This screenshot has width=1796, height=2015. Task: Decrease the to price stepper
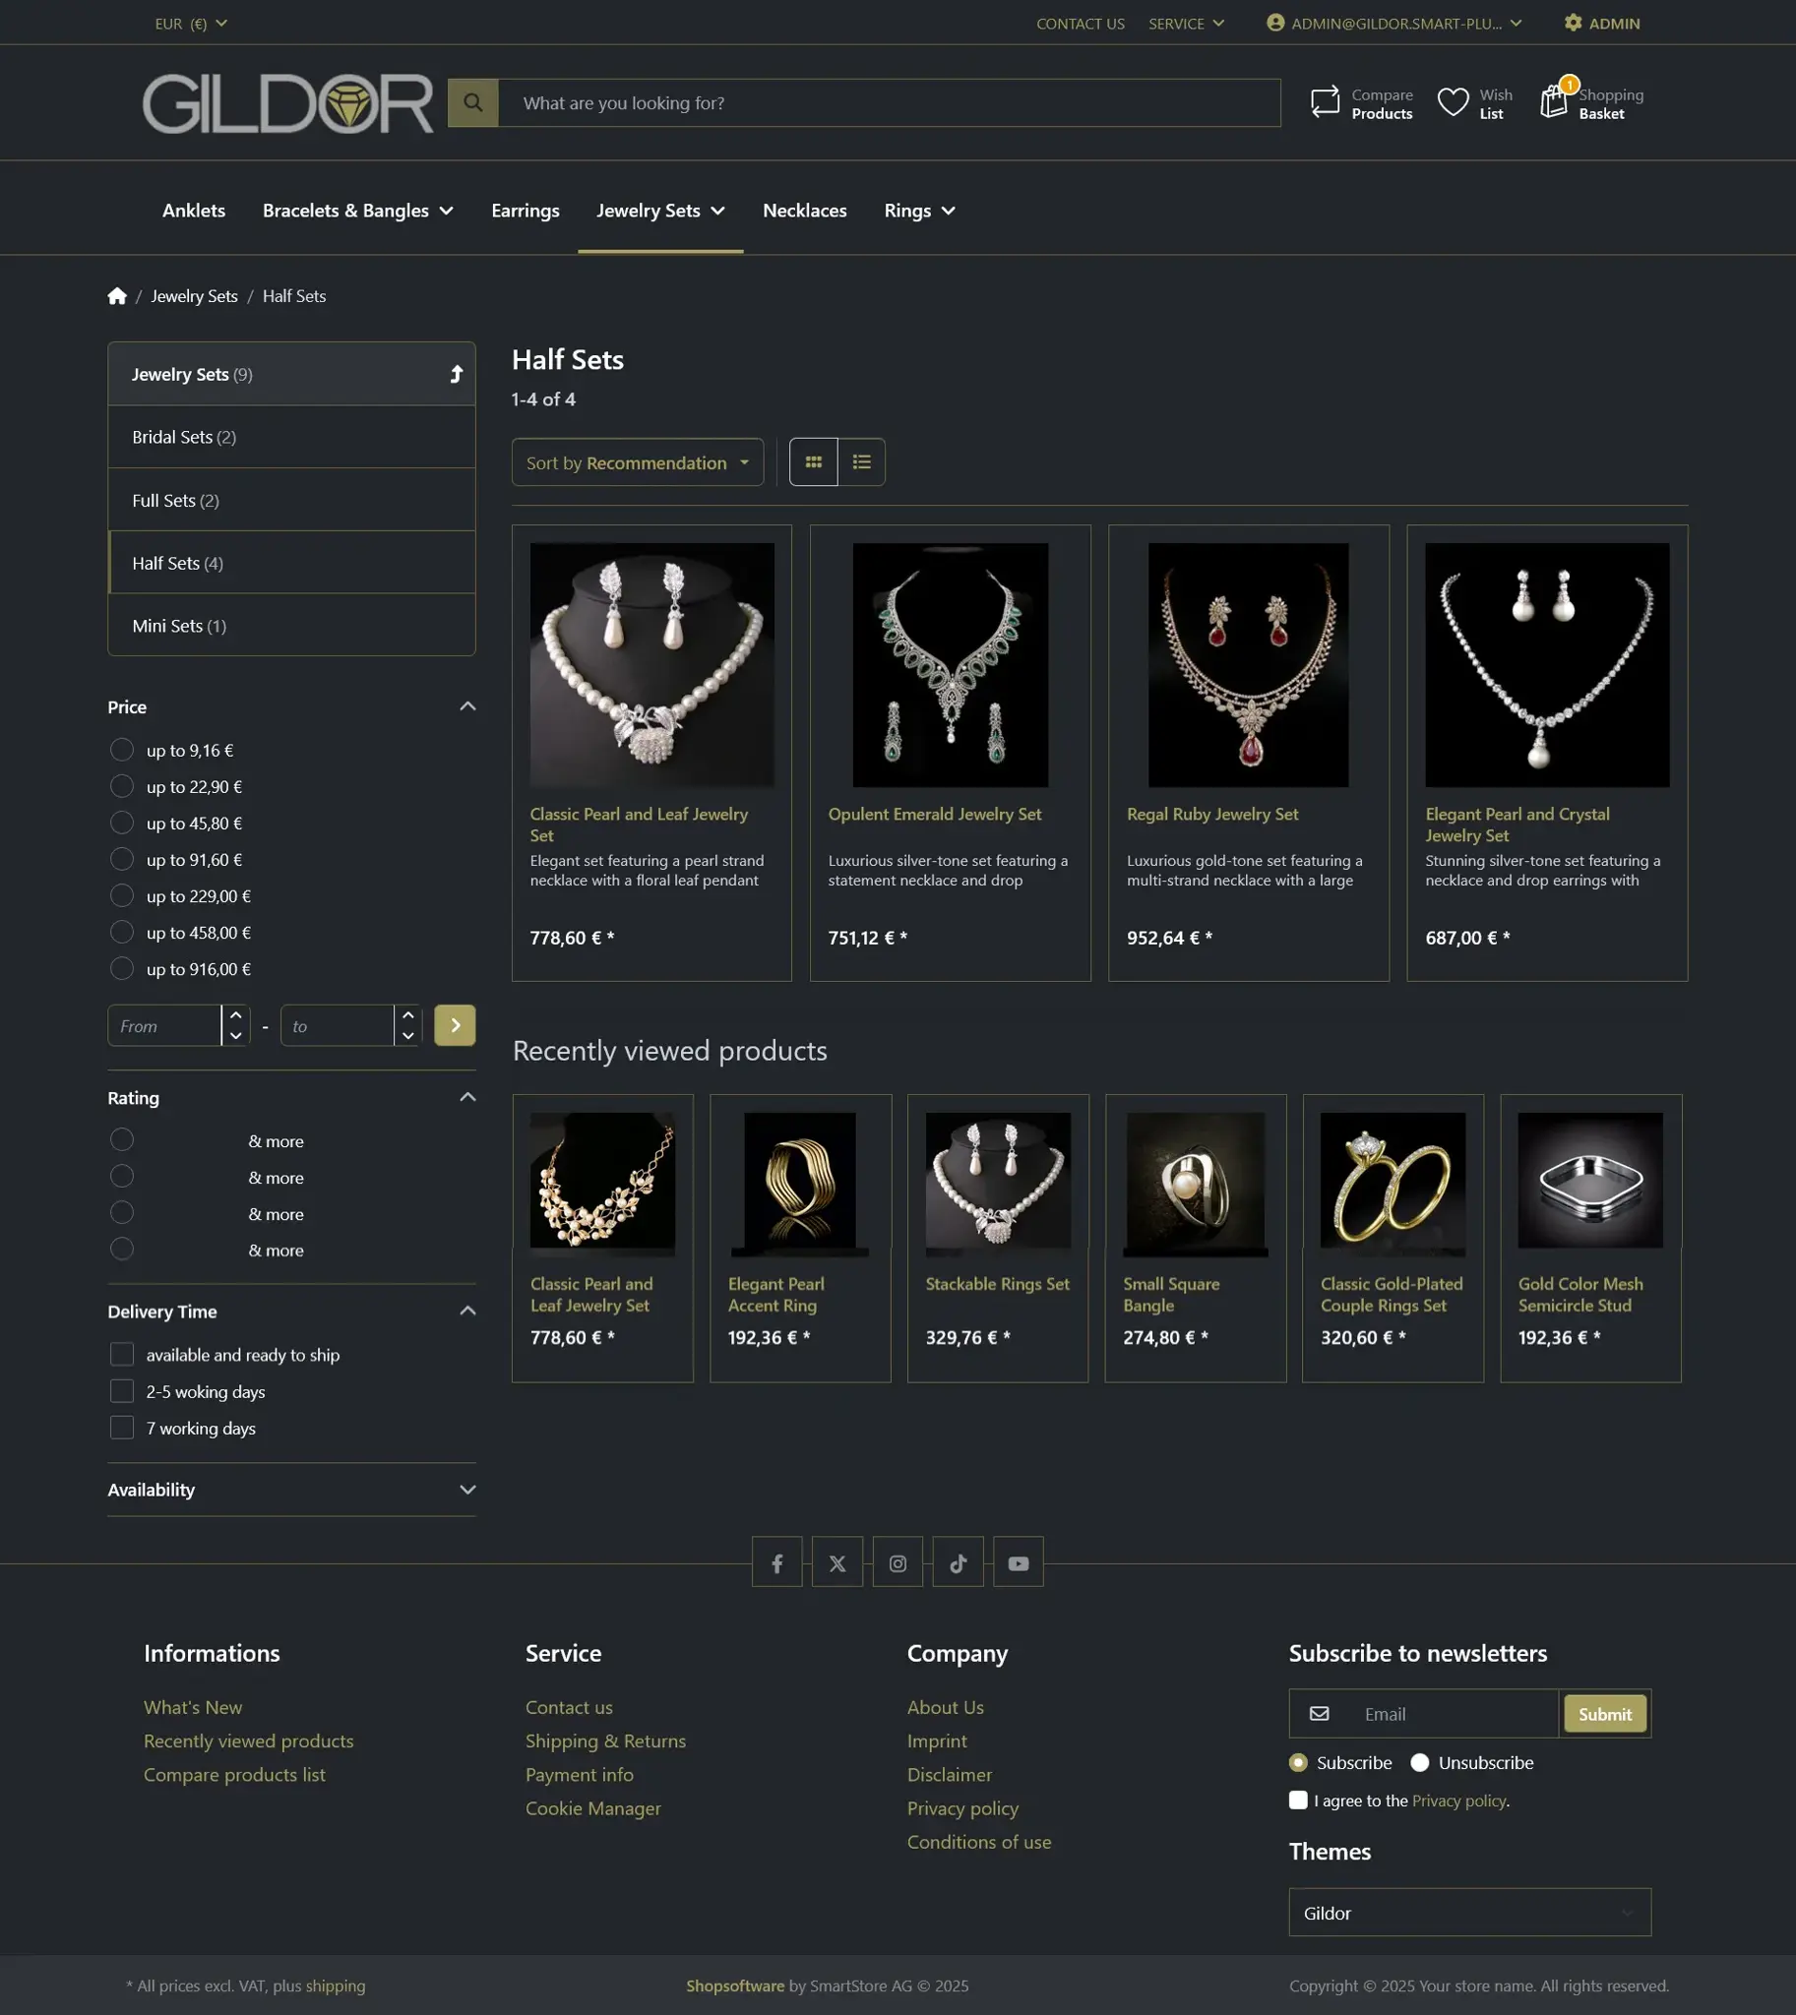pyautogui.click(x=407, y=1036)
